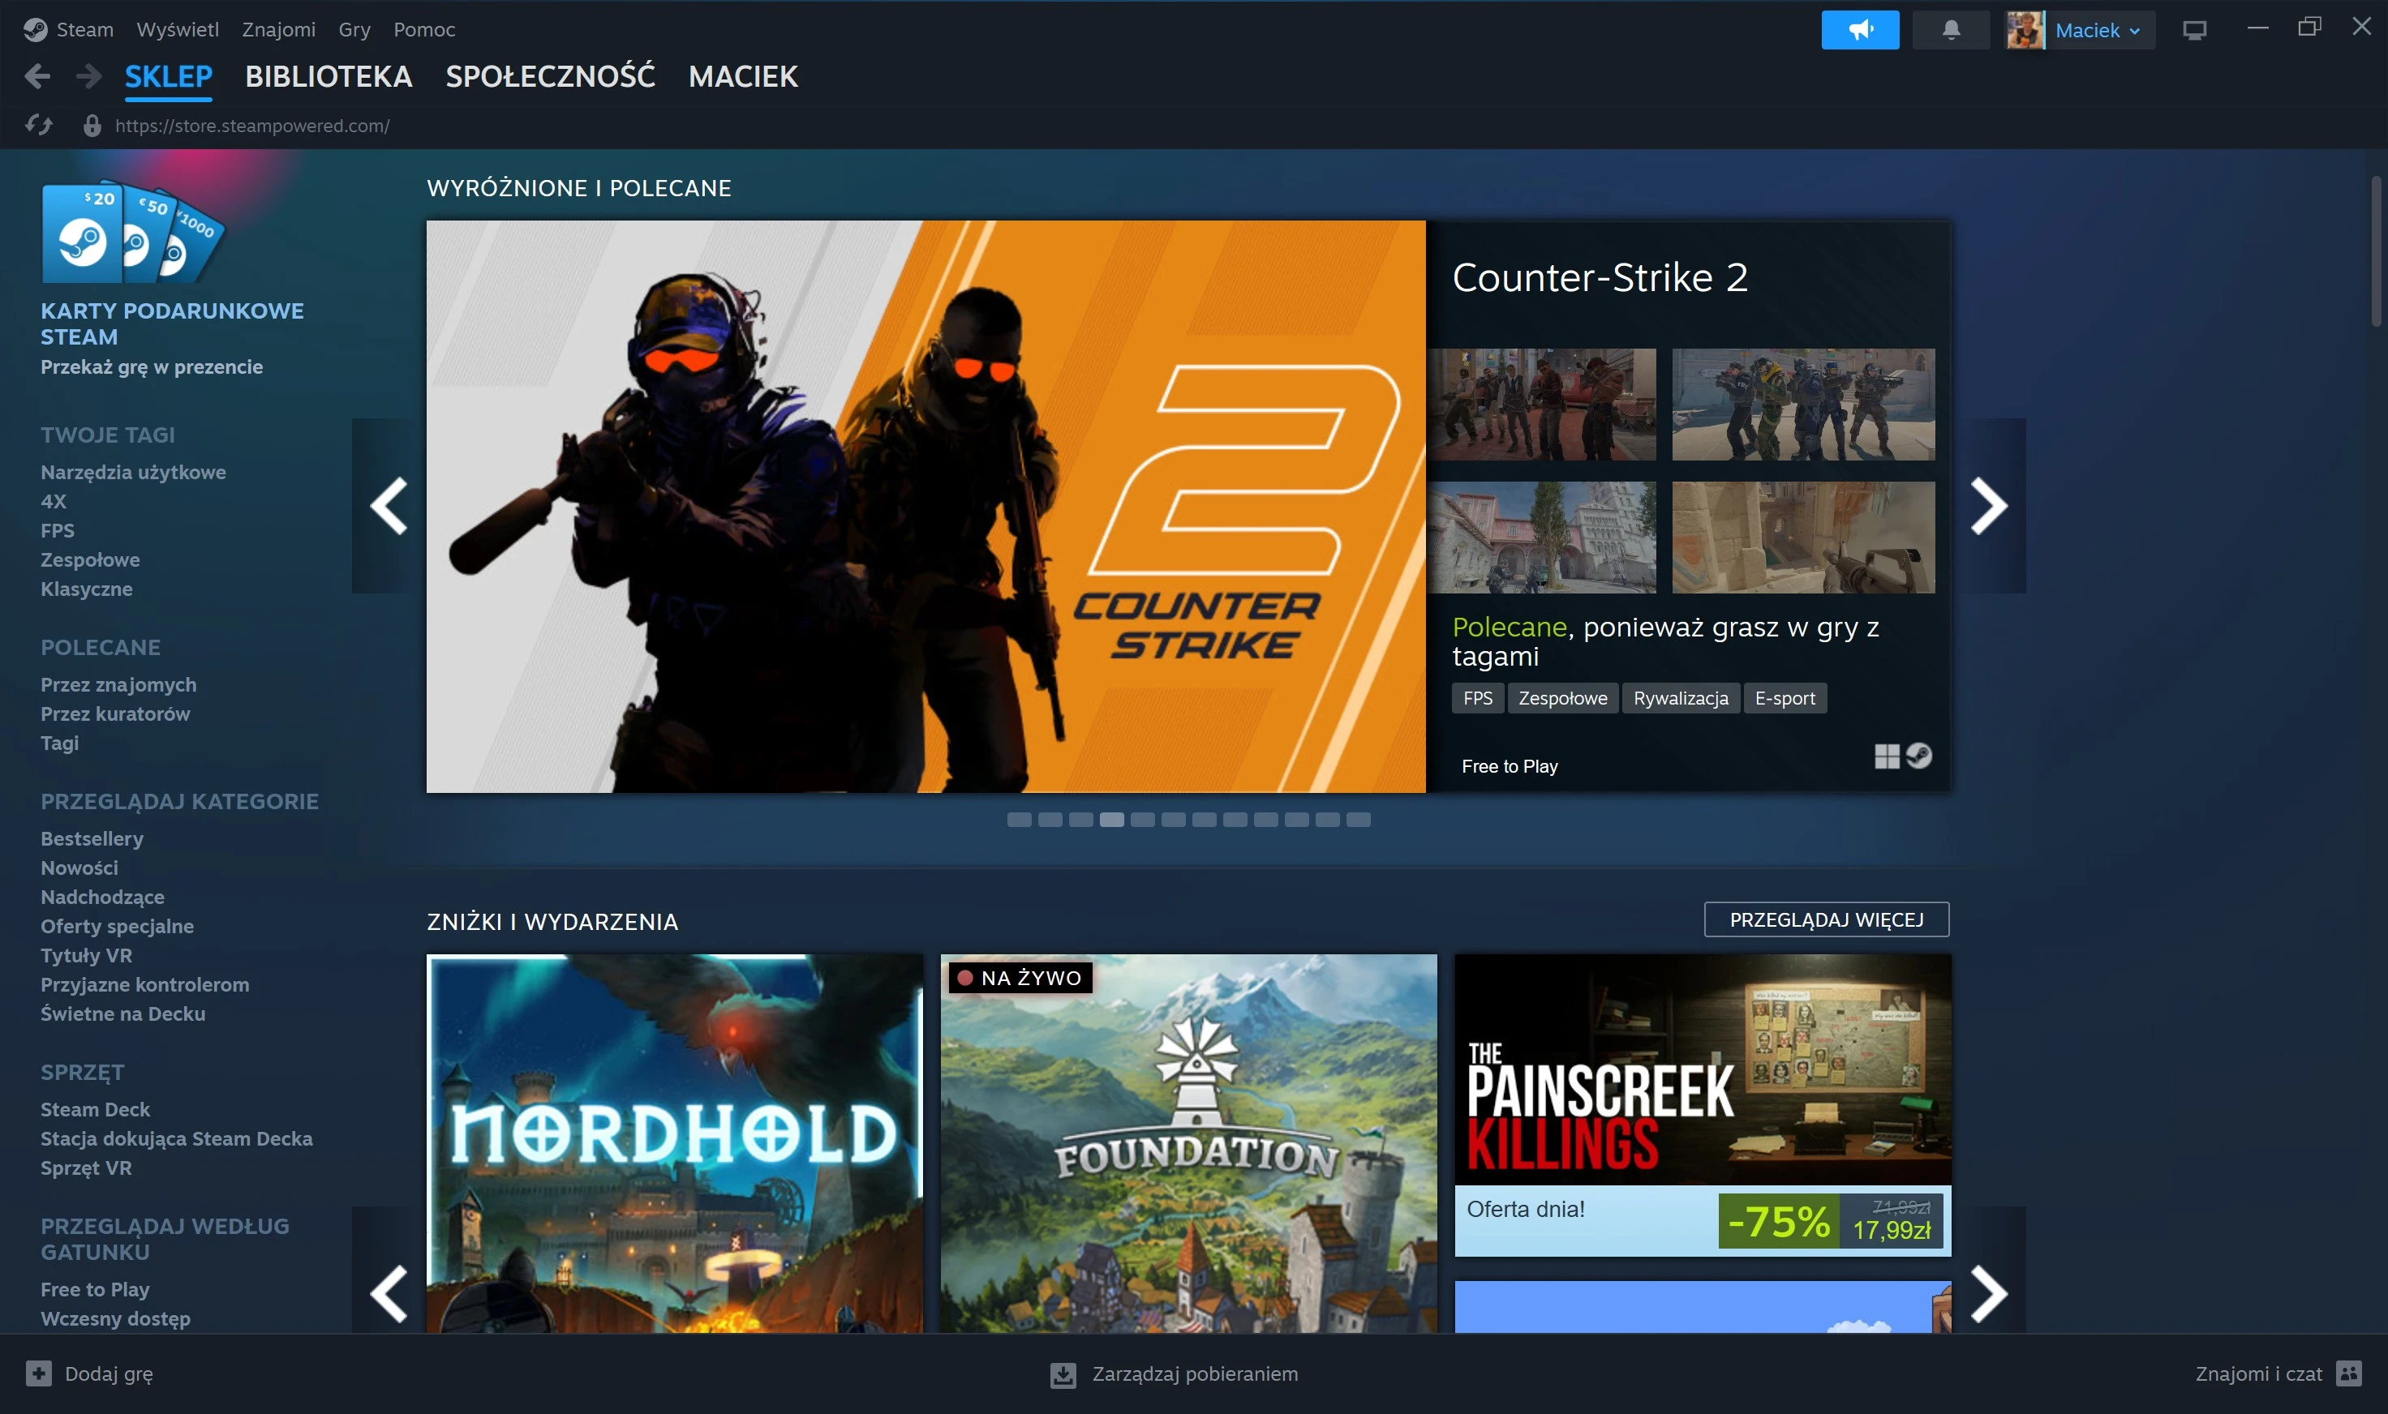Open Narzędzia użytkowe tag link
Image resolution: width=2388 pixels, height=1414 pixels.
click(134, 472)
